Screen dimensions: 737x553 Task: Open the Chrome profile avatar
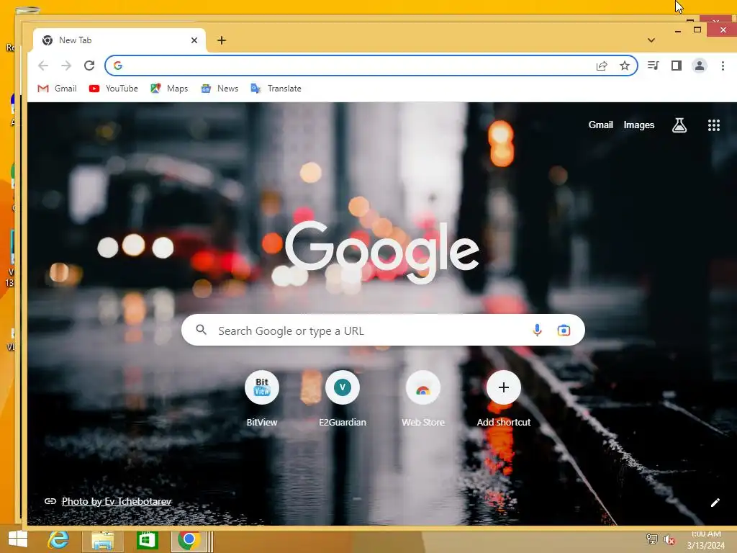[x=700, y=66]
